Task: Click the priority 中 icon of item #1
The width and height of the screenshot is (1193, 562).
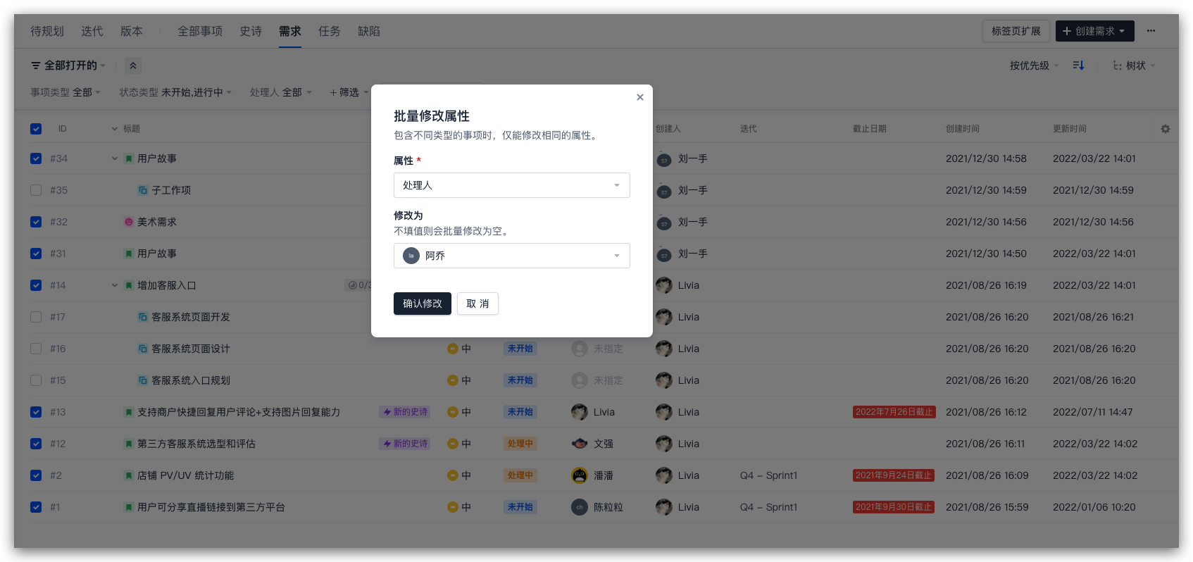Action: [453, 507]
